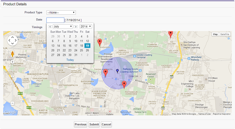
Task: Click the Railway Goods Loading Junction icon
Action: [x=140, y=70]
